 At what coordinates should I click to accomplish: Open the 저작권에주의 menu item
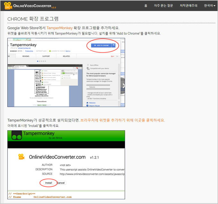(x=189, y=6)
